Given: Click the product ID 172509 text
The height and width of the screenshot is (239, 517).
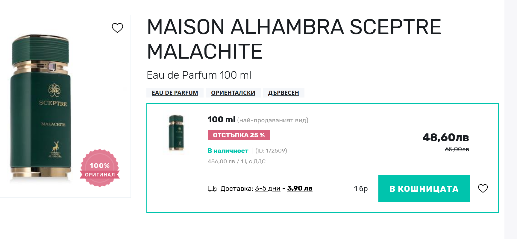Looking at the screenshot, I should click(x=271, y=151).
